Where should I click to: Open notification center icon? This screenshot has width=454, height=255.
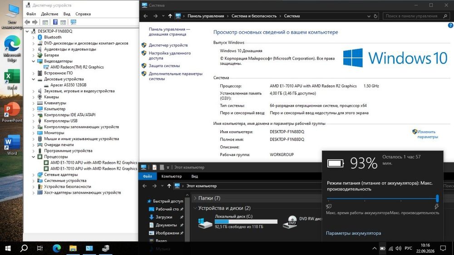443,248
